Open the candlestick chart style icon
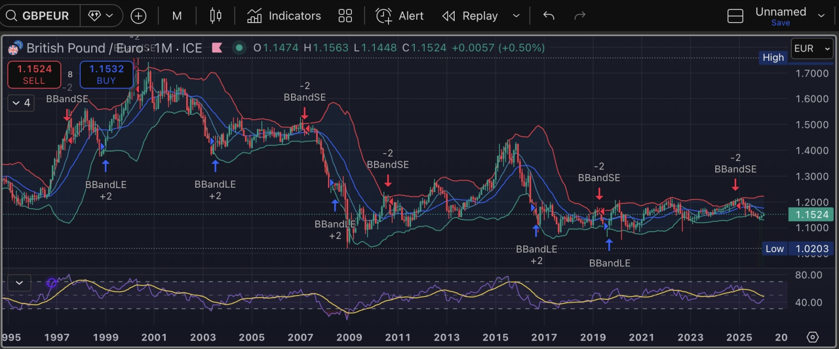Screen dimensions: 839x349 [x=216, y=16]
